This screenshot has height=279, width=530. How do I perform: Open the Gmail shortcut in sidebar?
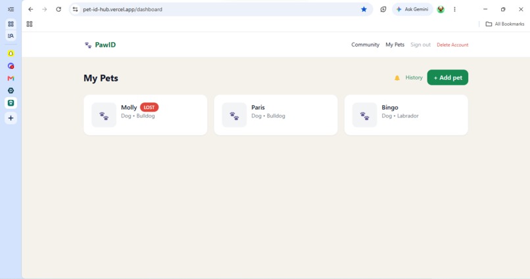pyautogui.click(x=11, y=78)
